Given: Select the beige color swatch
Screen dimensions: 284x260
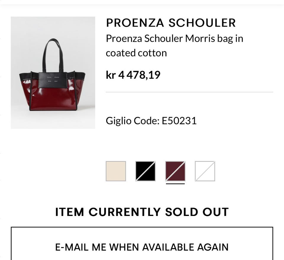Looking at the screenshot, I should pyautogui.click(x=116, y=171).
